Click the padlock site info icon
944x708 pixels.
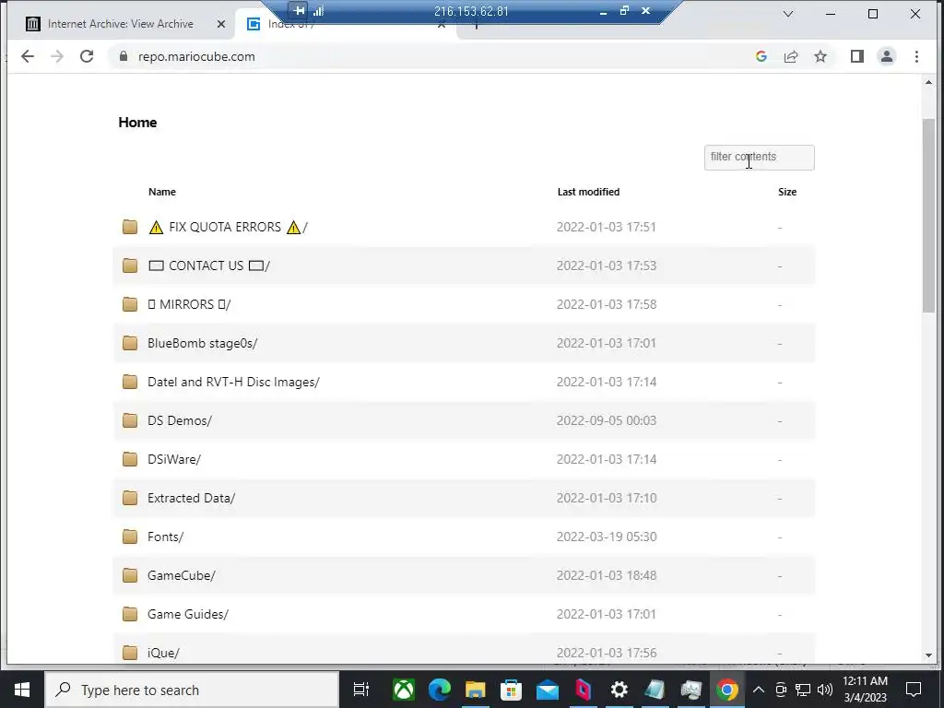[124, 56]
